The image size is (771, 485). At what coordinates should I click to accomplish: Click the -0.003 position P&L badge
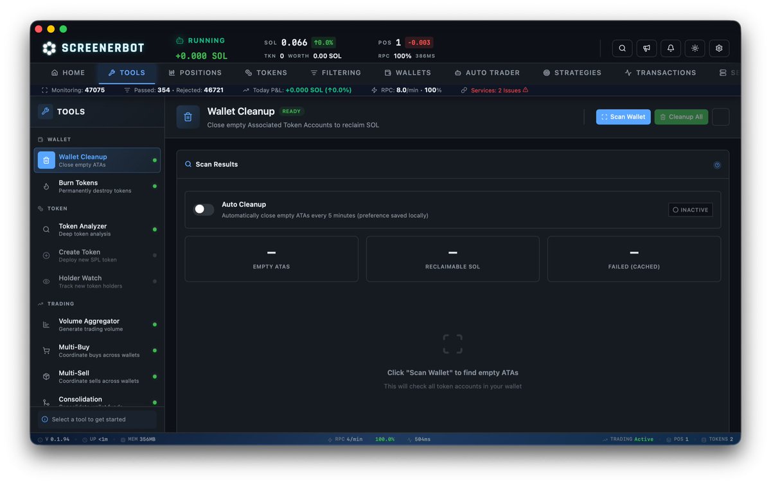click(419, 42)
